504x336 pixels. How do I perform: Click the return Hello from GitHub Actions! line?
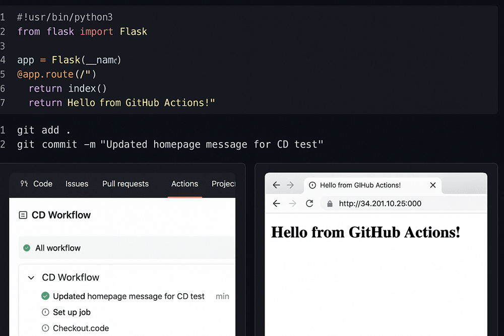click(x=122, y=103)
